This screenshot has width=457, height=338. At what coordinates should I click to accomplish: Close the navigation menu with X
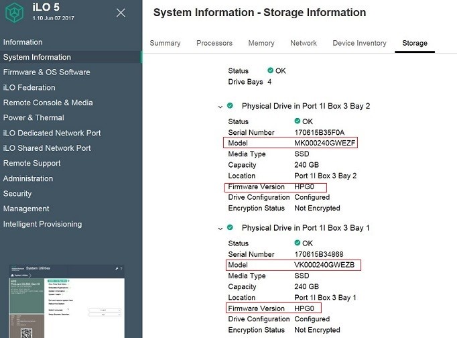click(x=121, y=13)
